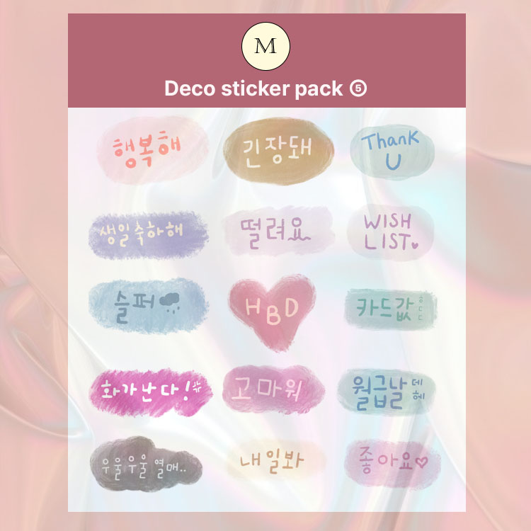This screenshot has height=531, width=531.
Task: Select the blue 슬퍼 rain cloud sticker
Action: click(149, 305)
